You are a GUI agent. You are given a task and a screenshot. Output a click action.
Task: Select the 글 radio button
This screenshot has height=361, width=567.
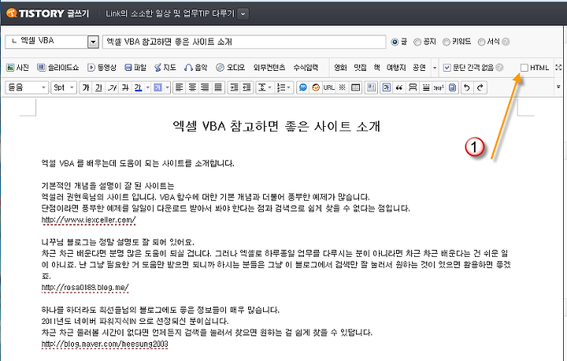pos(395,42)
